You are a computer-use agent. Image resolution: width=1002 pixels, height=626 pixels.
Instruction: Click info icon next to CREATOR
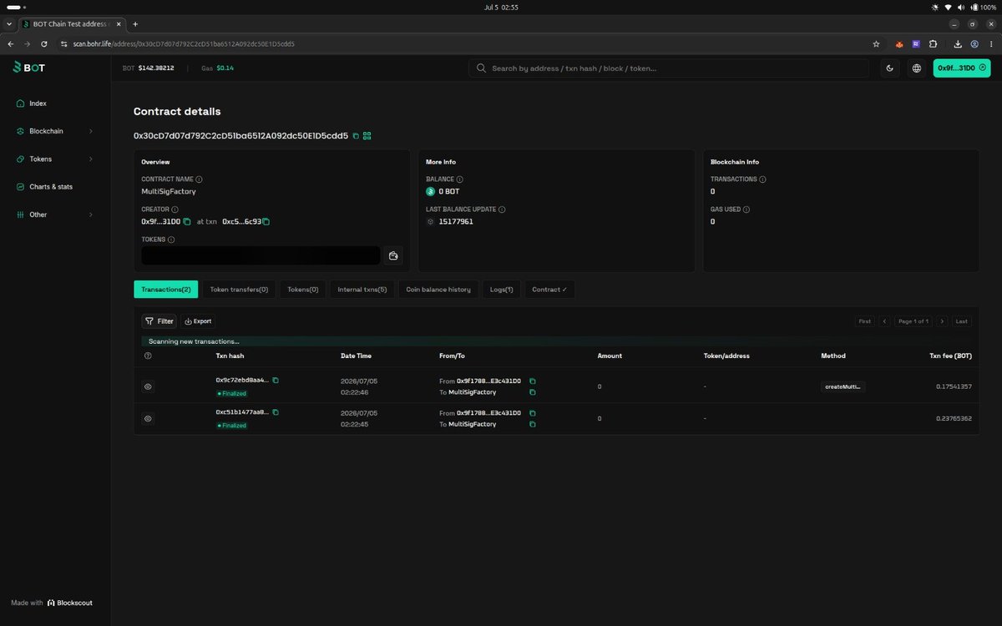tap(175, 210)
